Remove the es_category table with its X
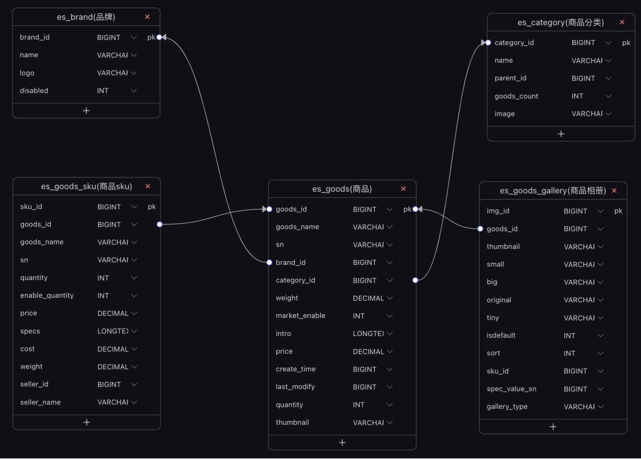Viewport: 641px width, 459px height. [622, 22]
